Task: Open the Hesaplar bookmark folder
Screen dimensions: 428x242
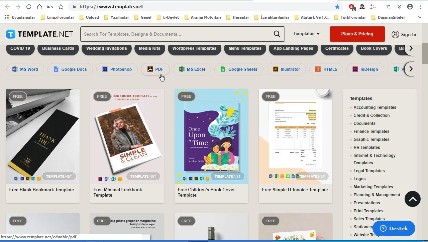Action: pos(238,17)
